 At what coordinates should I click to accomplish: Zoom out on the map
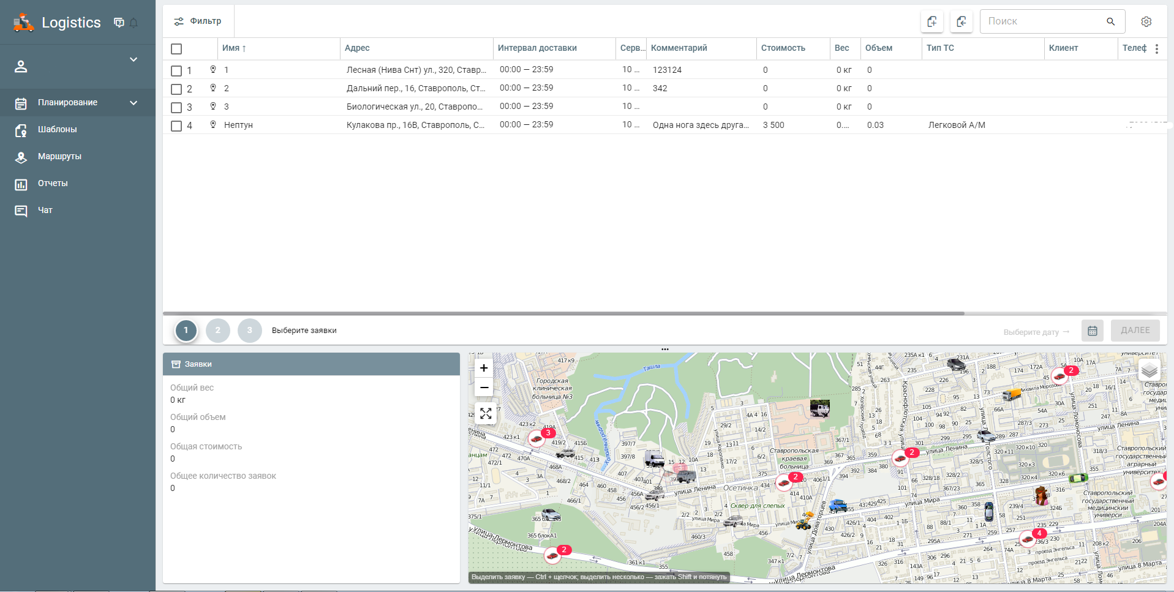pos(484,388)
